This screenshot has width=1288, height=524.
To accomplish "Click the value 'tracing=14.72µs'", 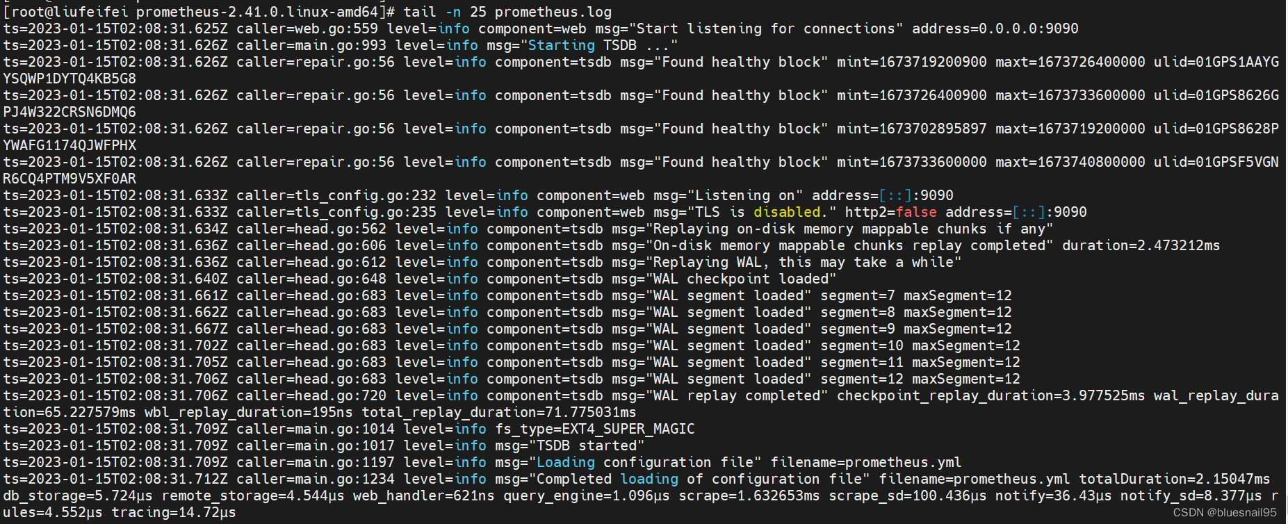I will coord(173,512).
